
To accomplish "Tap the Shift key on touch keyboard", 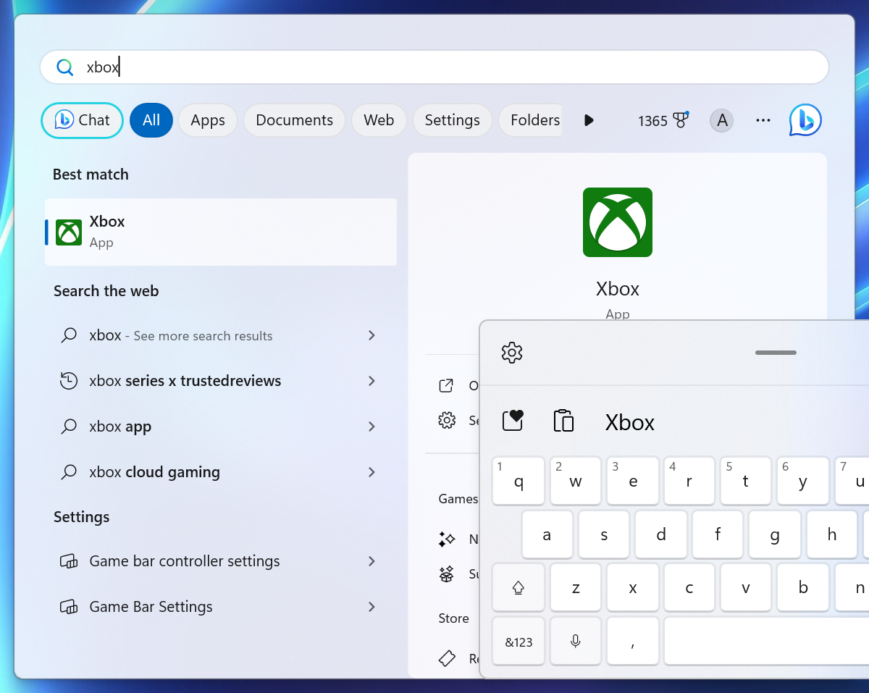I will click(519, 588).
